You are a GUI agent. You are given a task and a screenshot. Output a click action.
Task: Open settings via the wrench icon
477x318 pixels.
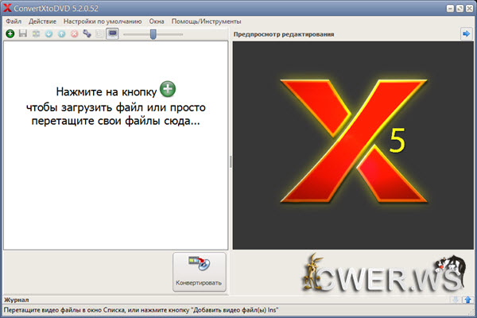point(87,34)
